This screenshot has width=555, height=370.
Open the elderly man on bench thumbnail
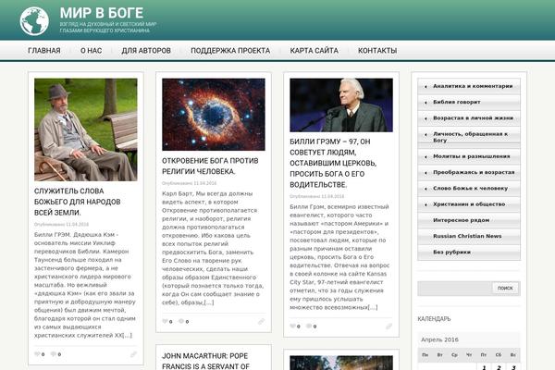click(86, 129)
